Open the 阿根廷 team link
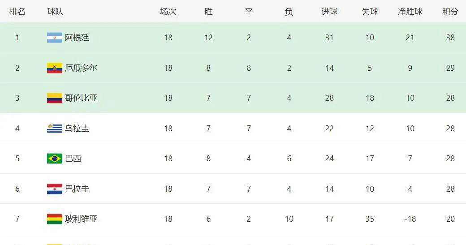466x245 pixels. click(77, 38)
